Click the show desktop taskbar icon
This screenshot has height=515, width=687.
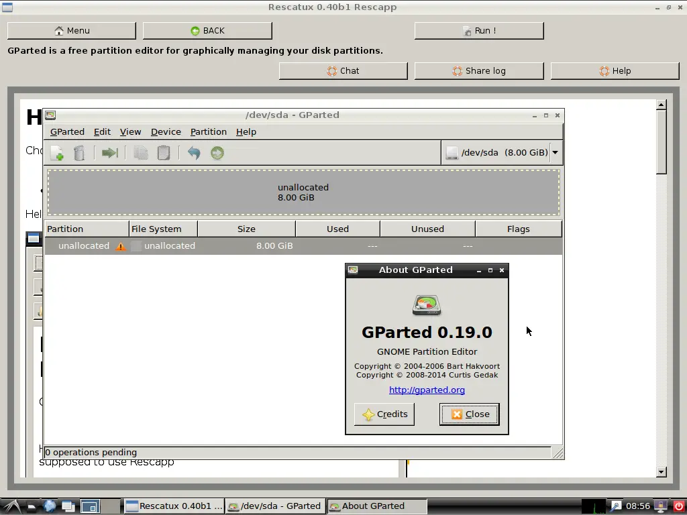pos(68,507)
